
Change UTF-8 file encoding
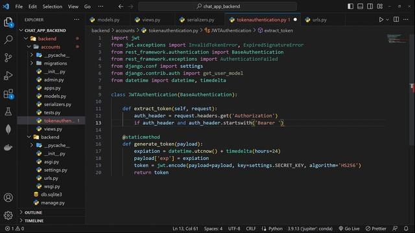[234, 228]
